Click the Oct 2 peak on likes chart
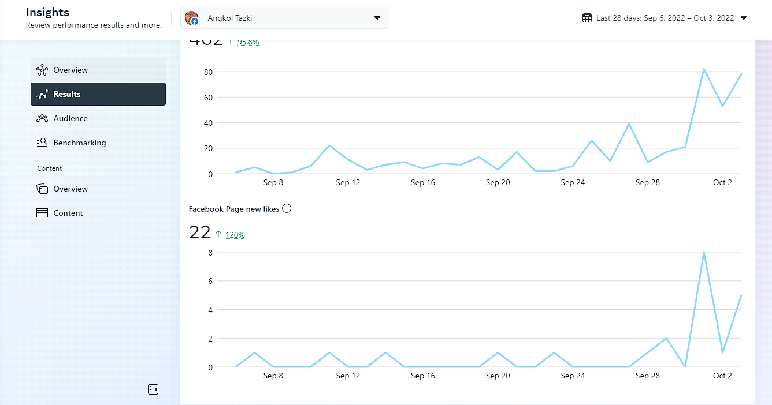772x405 pixels. tap(704, 253)
